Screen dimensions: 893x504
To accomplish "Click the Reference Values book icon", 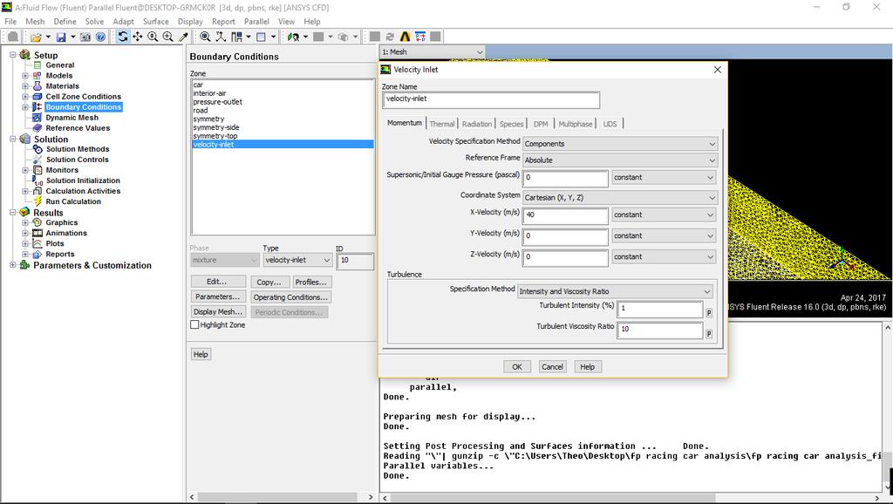I will (37, 128).
